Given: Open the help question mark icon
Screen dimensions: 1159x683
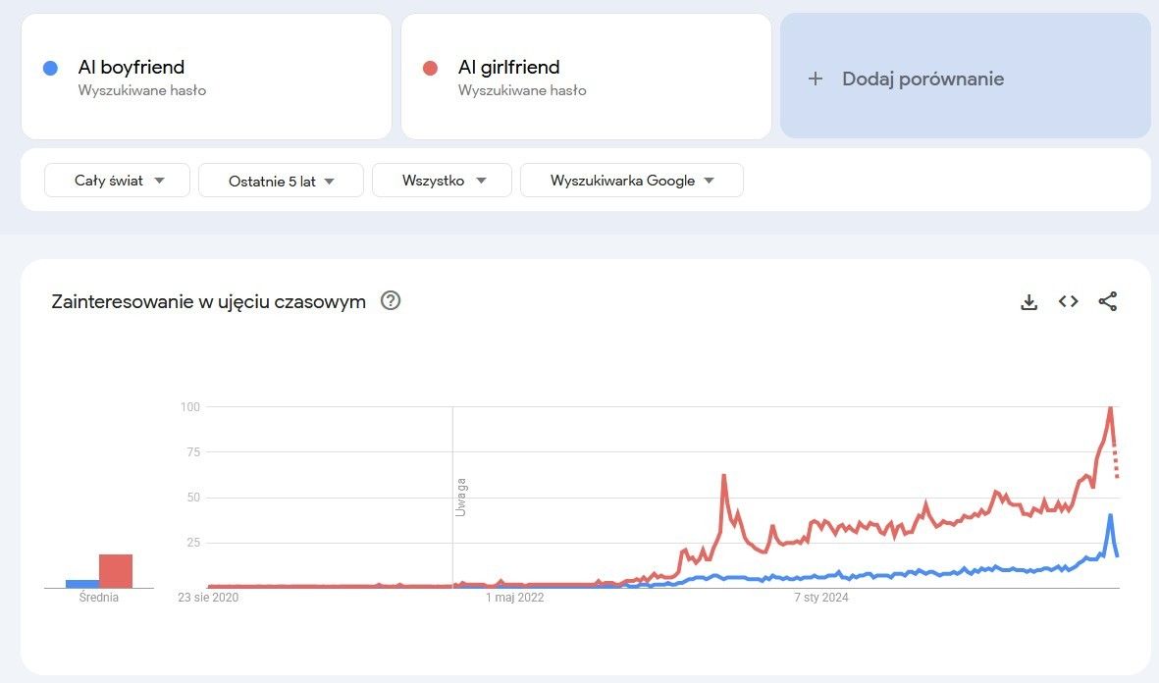Looking at the screenshot, I should (391, 301).
